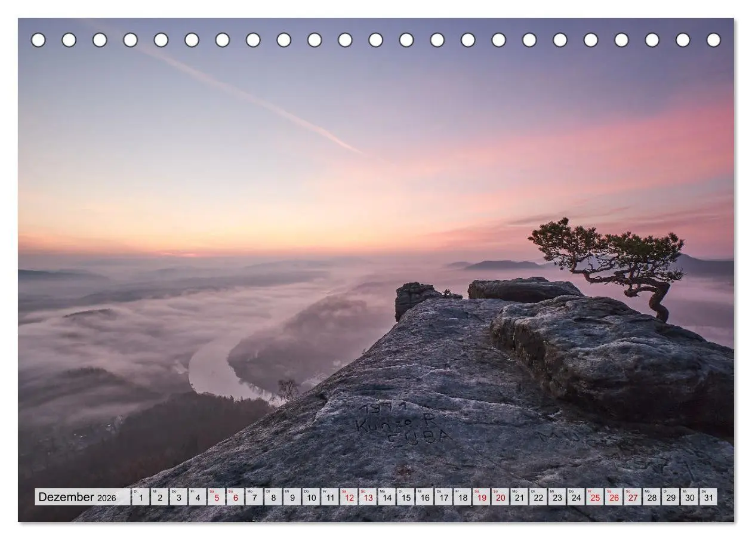Click day 17 (Do) in calendar strip
The image size is (752, 540).
click(443, 497)
